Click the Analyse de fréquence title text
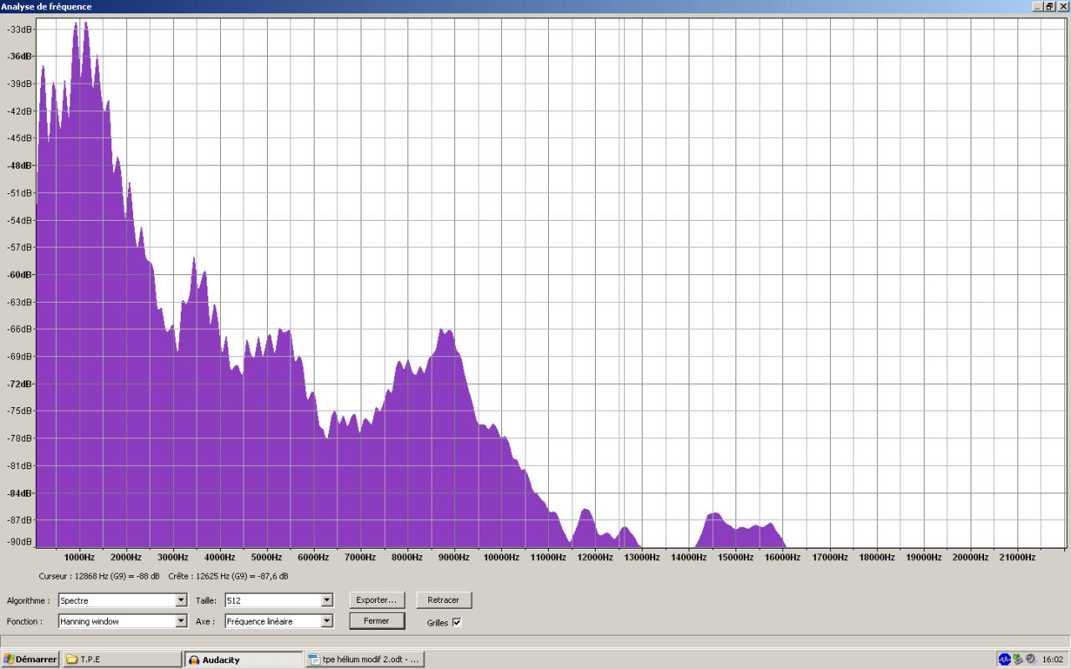Viewport: 1071px width, 669px height. point(47,6)
